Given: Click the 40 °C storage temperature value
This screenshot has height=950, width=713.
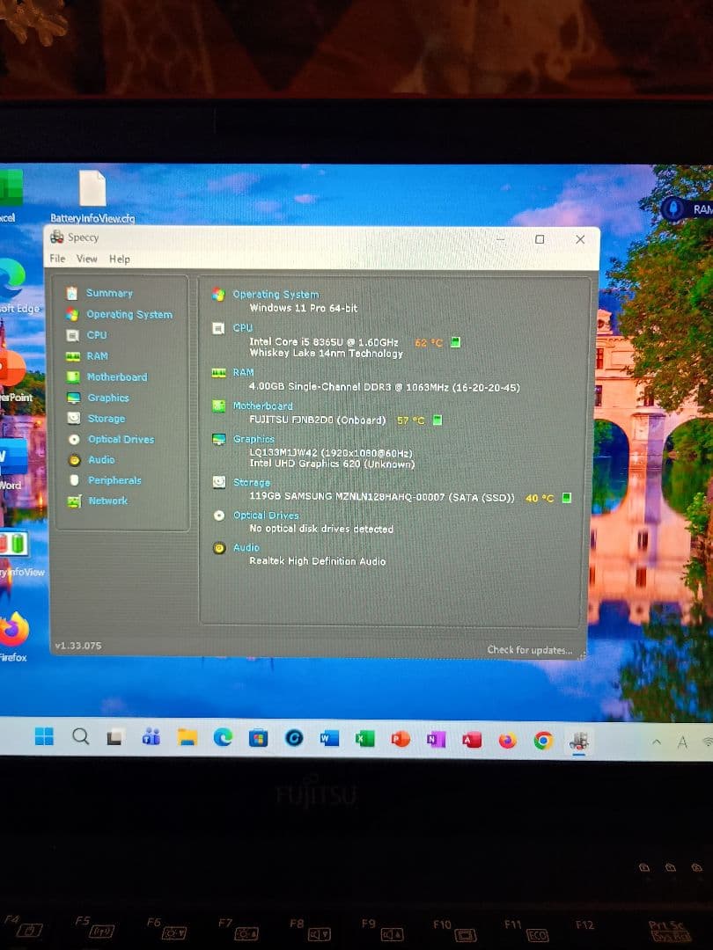Looking at the screenshot, I should (x=540, y=498).
